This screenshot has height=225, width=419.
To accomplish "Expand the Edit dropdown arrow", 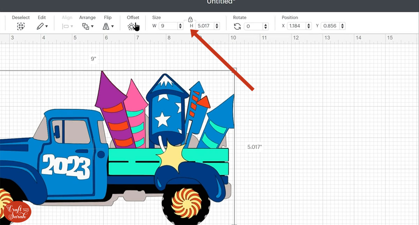I will 46,26.
